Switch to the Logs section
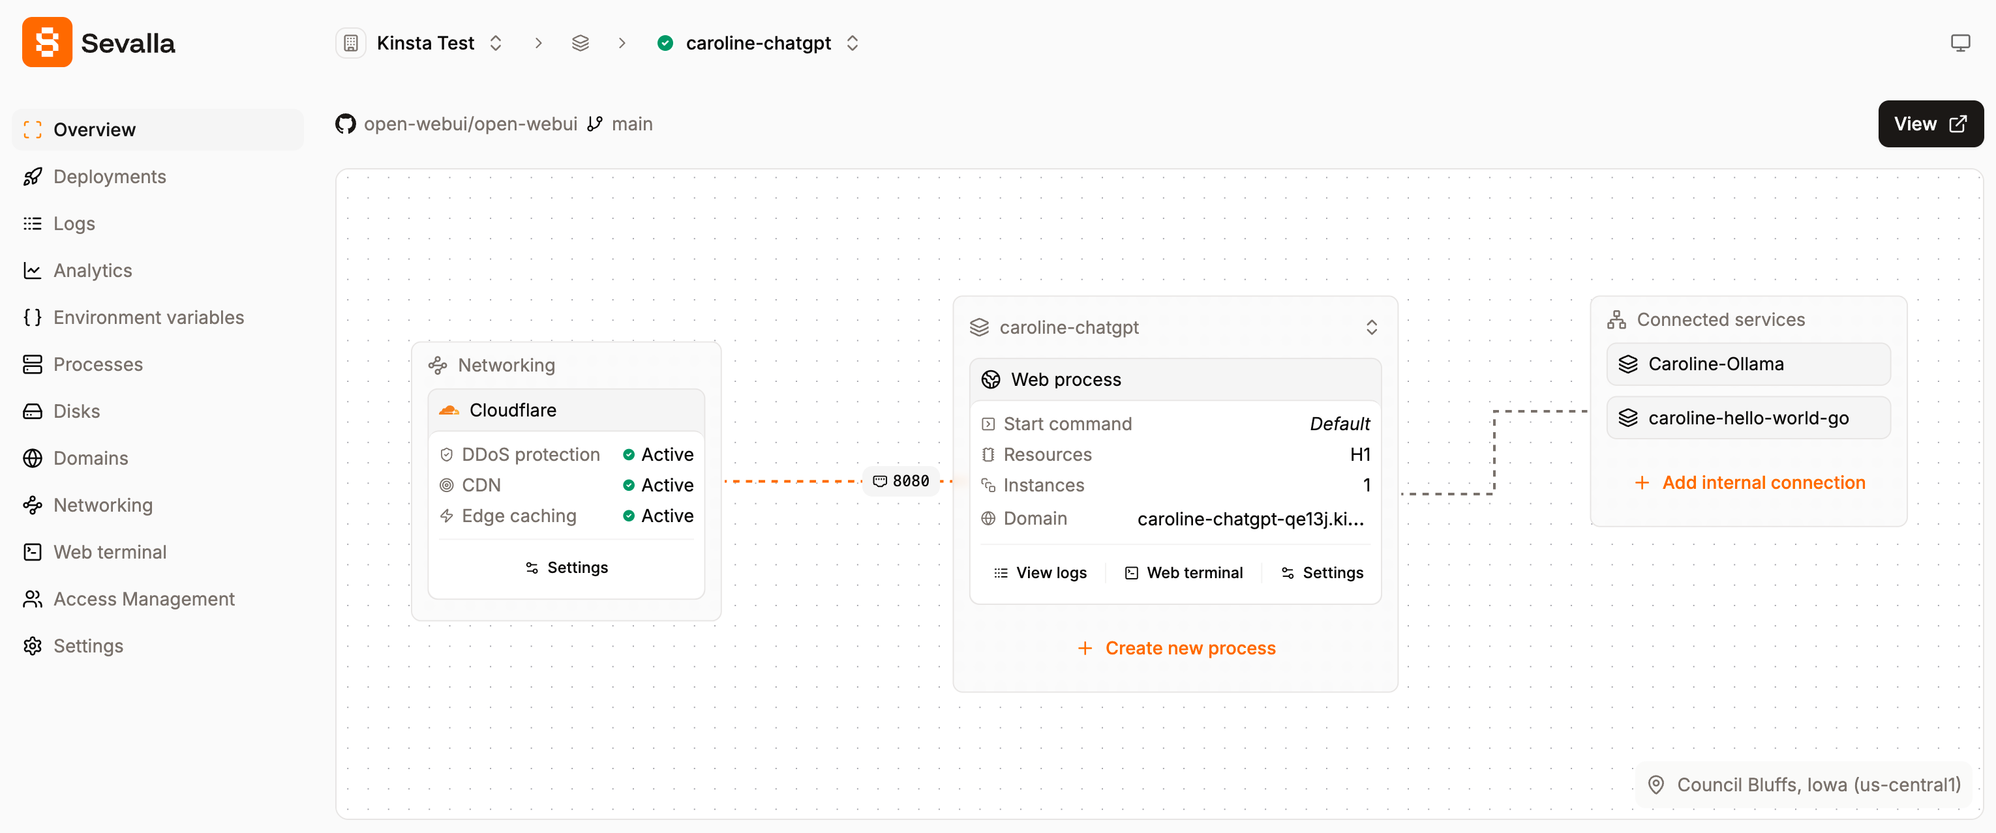The height and width of the screenshot is (833, 1996). pos(32,224)
